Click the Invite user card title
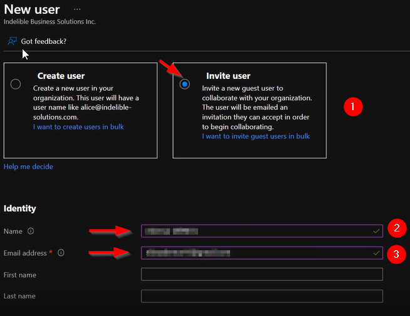This screenshot has width=410, height=316. [x=228, y=76]
